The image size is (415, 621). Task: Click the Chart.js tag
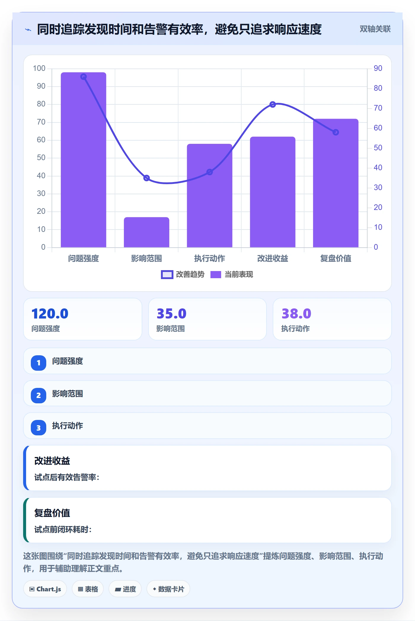click(x=45, y=589)
